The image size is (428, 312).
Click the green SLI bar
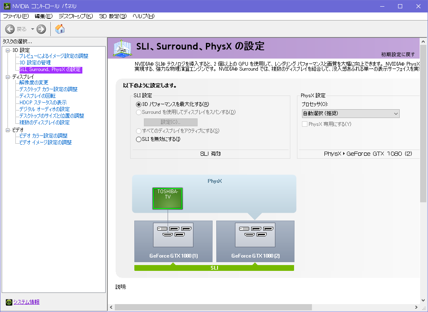pos(214,268)
